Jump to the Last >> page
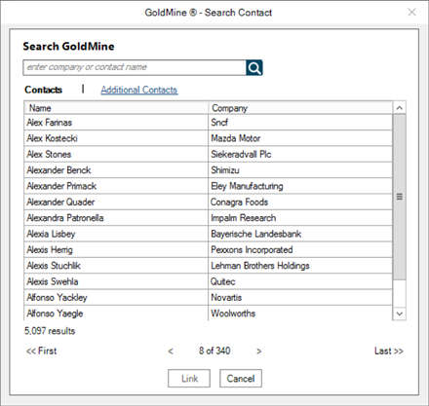 (x=389, y=351)
